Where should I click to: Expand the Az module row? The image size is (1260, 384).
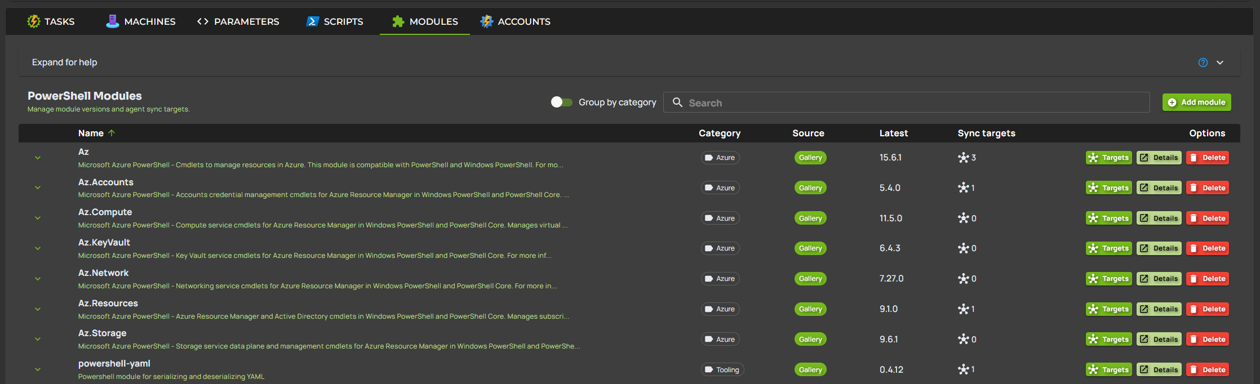click(38, 158)
